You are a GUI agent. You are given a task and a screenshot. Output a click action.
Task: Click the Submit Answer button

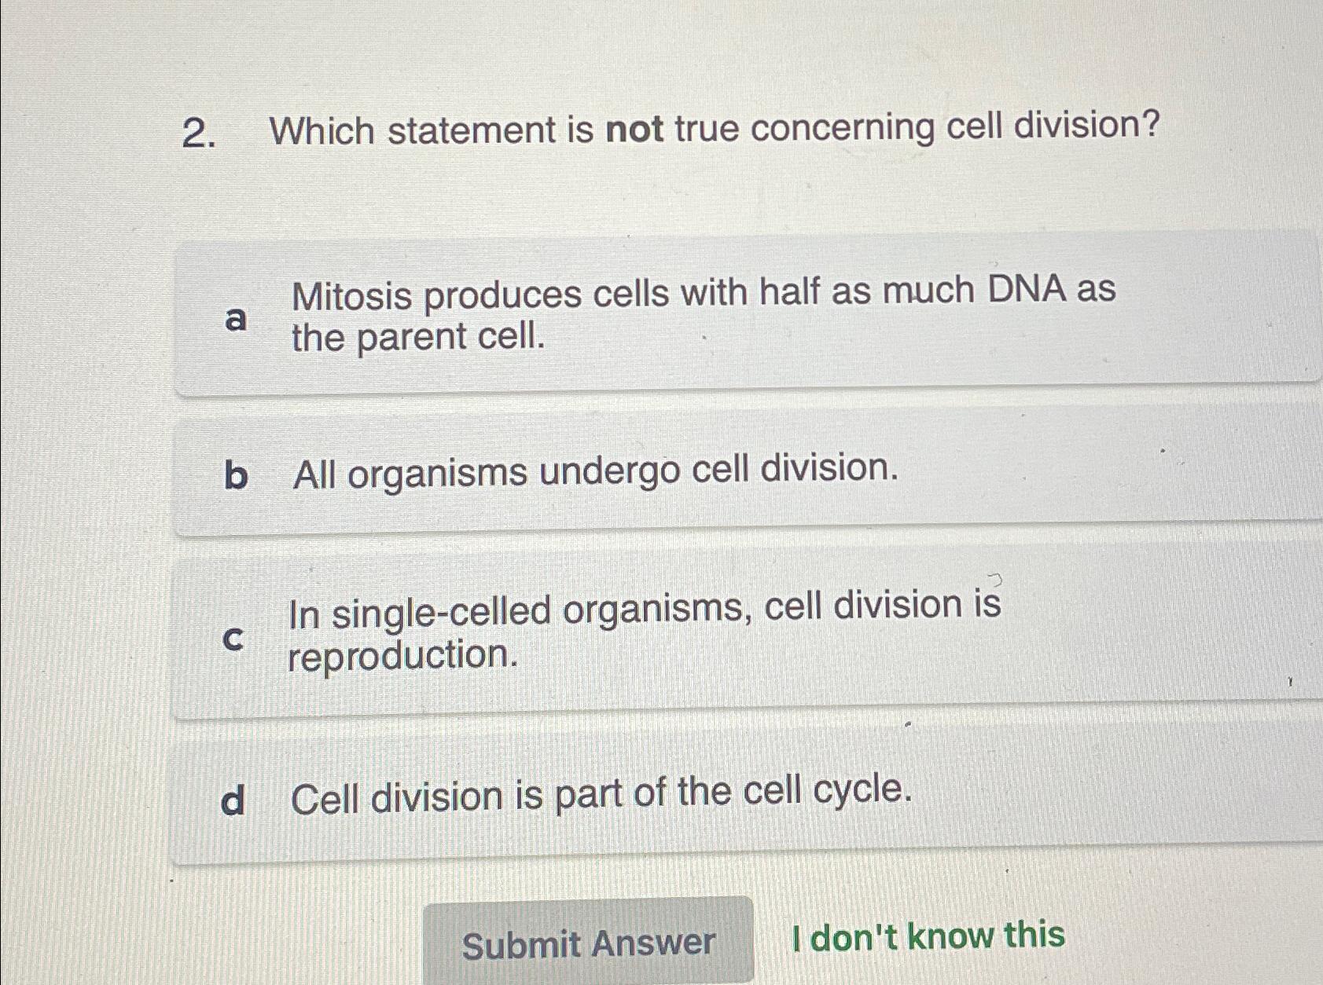pos(589,942)
